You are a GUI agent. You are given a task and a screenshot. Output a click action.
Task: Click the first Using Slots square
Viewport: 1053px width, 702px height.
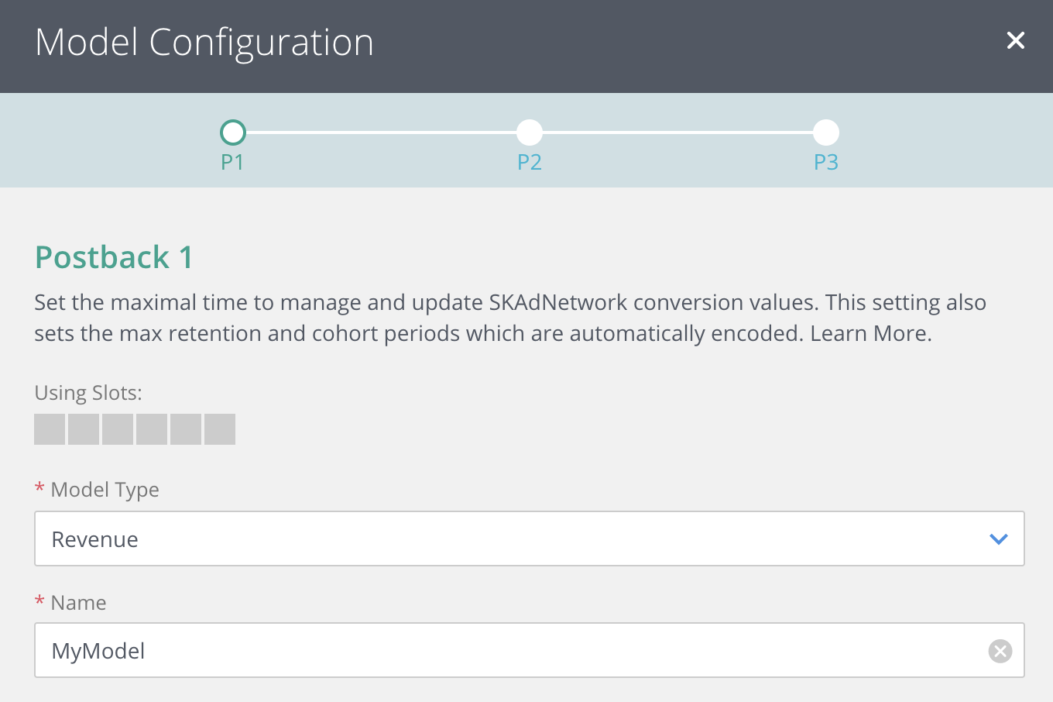point(50,428)
